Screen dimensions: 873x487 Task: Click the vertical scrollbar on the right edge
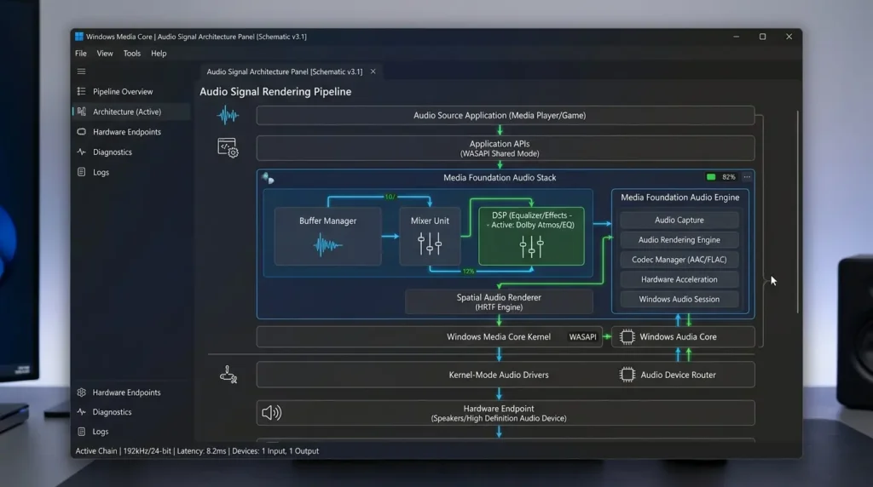(x=798, y=211)
